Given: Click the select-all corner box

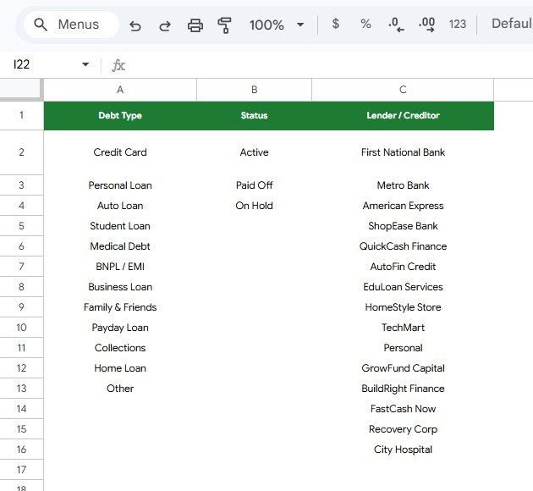Looking at the screenshot, I should point(21,90).
